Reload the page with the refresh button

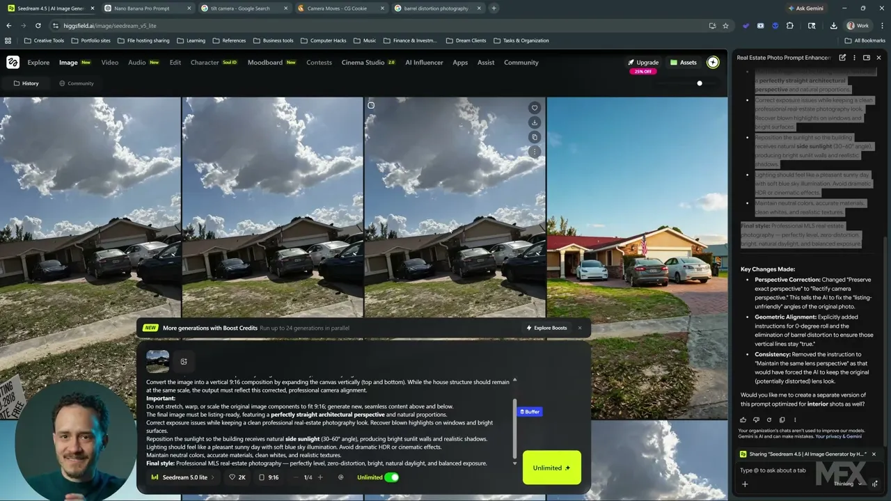pyautogui.click(x=38, y=26)
